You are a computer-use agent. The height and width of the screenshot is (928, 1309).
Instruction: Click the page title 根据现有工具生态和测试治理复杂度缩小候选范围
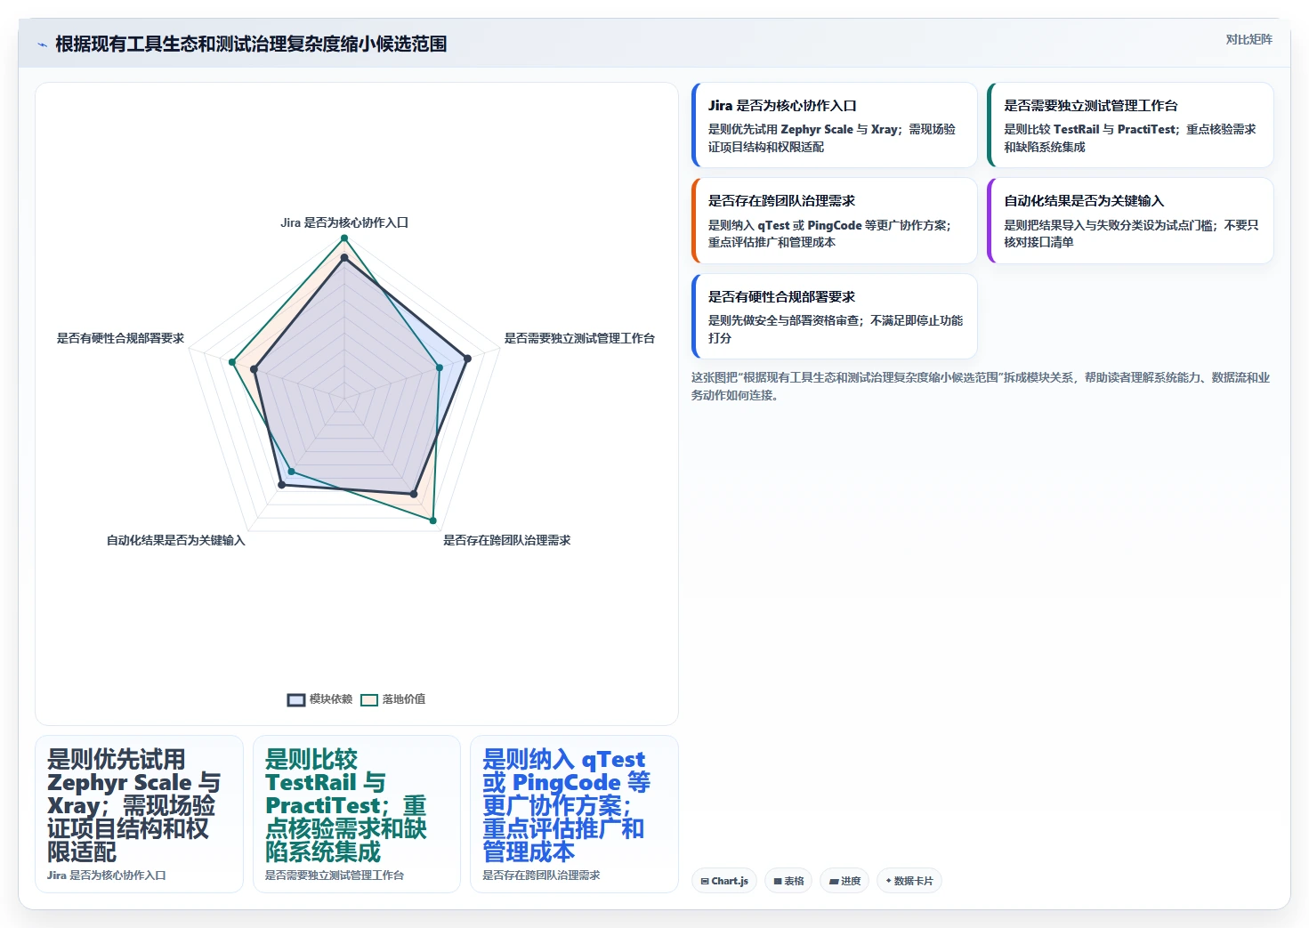[x=251, y=44]
